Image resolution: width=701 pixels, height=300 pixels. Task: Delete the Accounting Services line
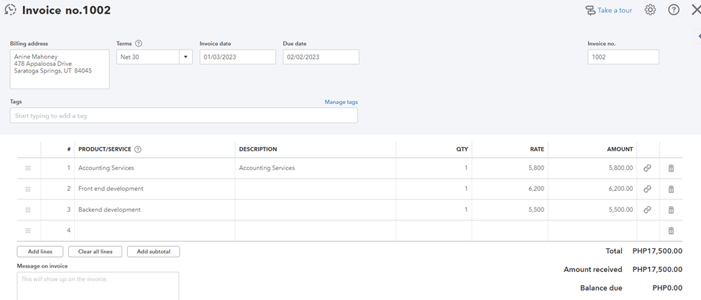(x=671, y=168)
